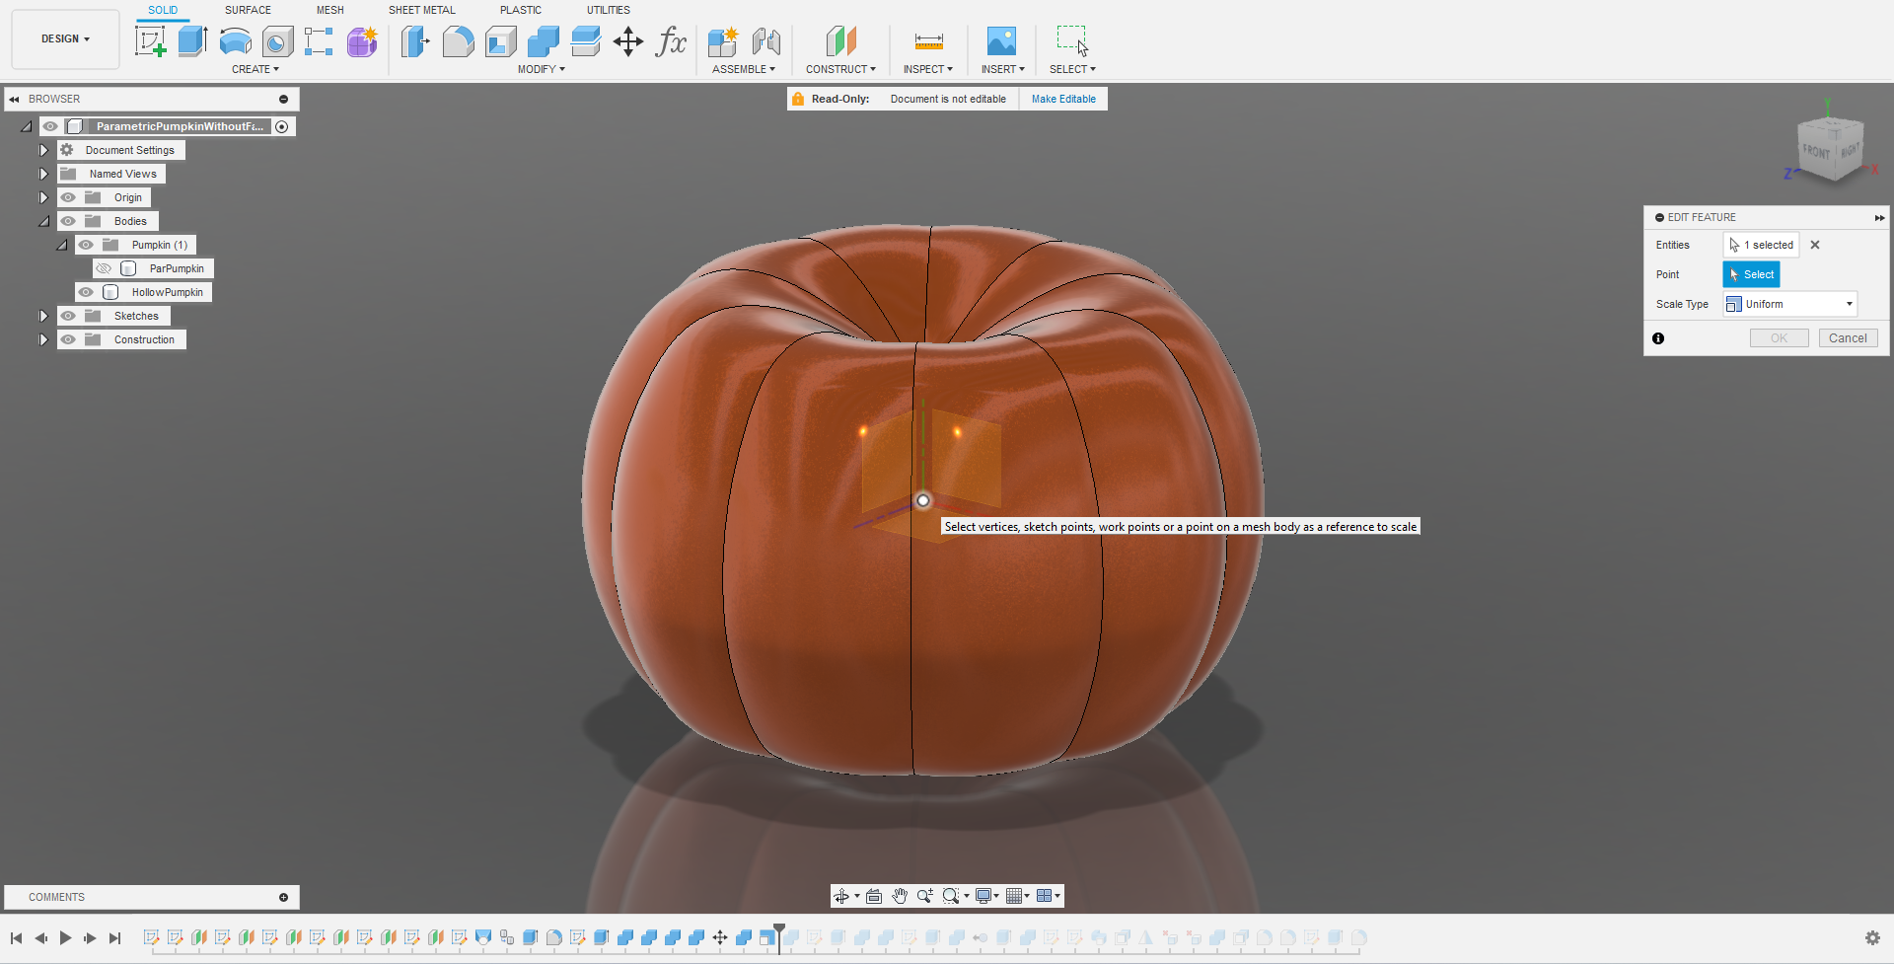This screenshot has height=964, width=1894.
Task: Open the CREATE menu label
Action: click(x=255, y=69)
